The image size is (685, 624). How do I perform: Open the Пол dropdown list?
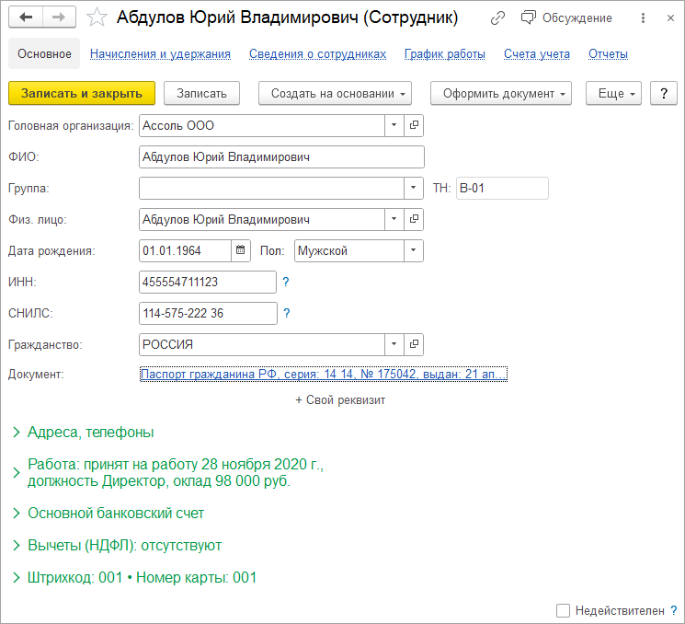(x=414, y=250)
